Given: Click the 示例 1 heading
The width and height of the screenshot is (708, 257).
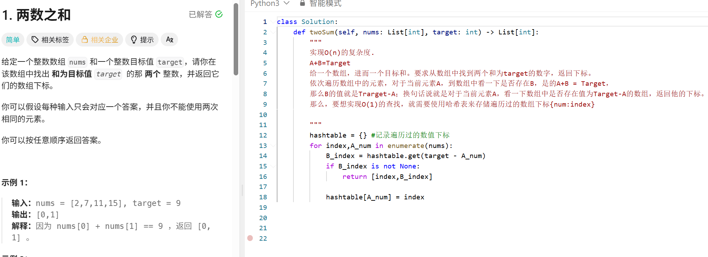Looking at the screenshot, I should coord(14,183).
